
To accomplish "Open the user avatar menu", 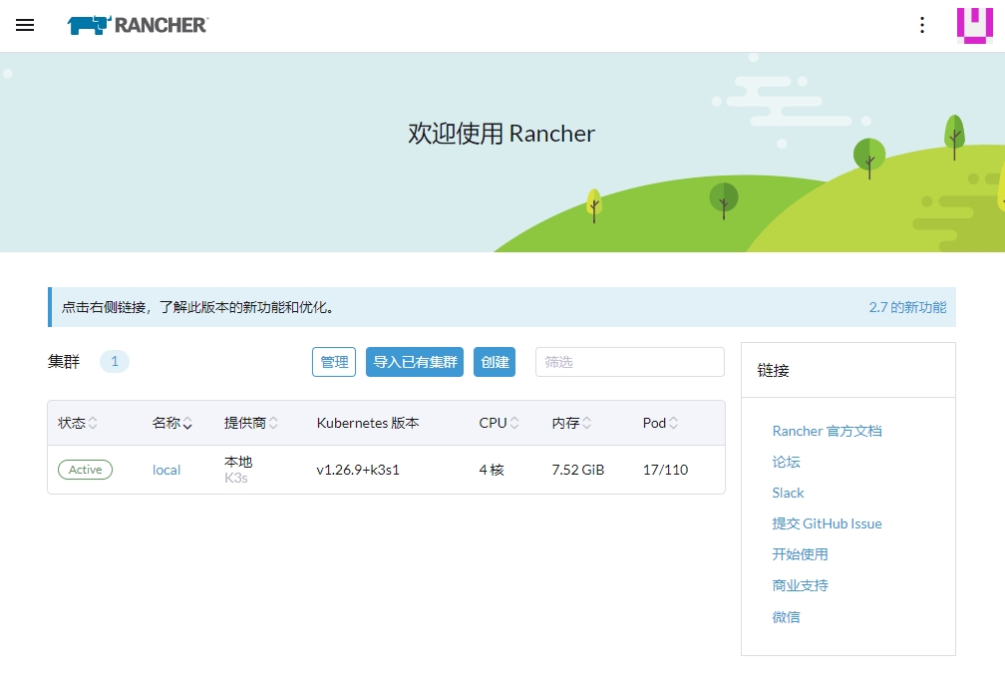I will pyautogui.click(x=974, y=26).
